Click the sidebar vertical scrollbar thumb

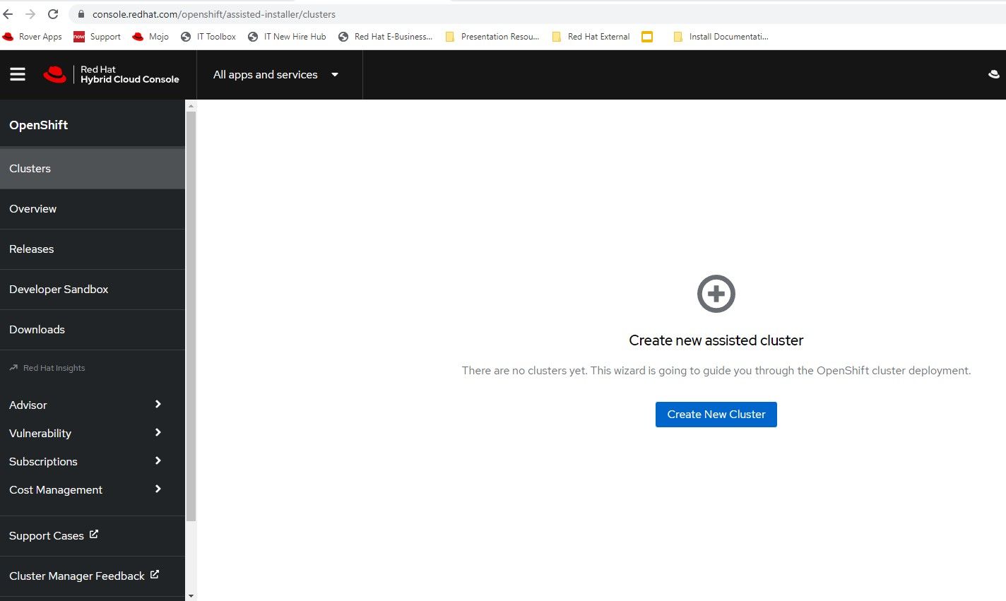191,316
